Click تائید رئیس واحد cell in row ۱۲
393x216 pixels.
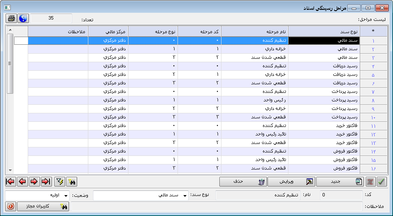(255, 134)
